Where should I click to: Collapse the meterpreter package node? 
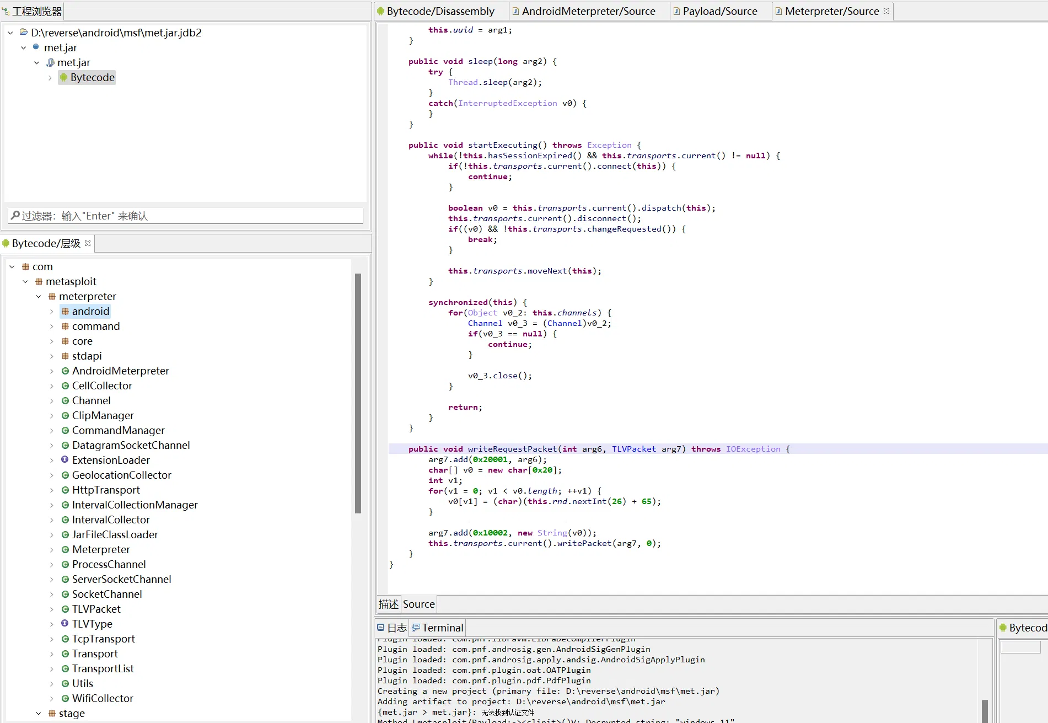pos(39,297)
